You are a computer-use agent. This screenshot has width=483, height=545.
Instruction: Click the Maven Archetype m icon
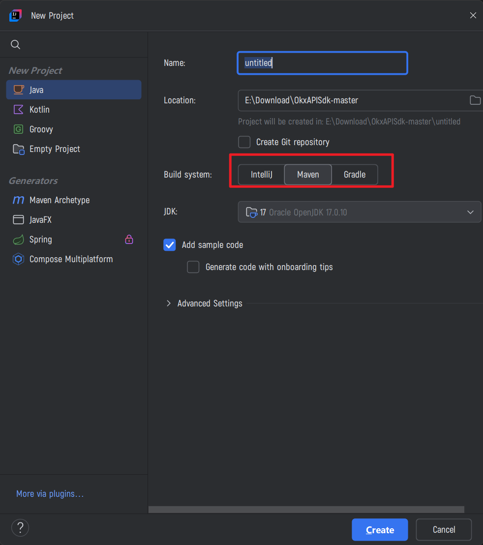pyautogui.click(x=18, y=200)
